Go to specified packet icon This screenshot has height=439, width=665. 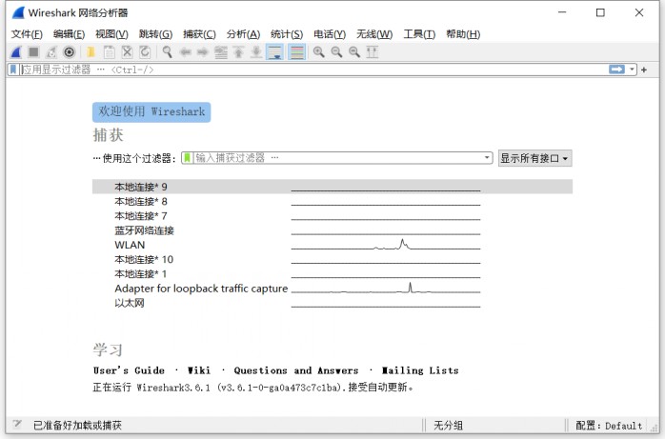(x=220, y=52)
